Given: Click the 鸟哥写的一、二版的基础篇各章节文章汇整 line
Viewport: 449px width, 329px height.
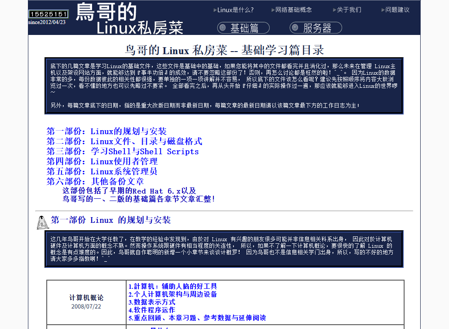Looking at the screenshot, I should (x=139, y=199).
